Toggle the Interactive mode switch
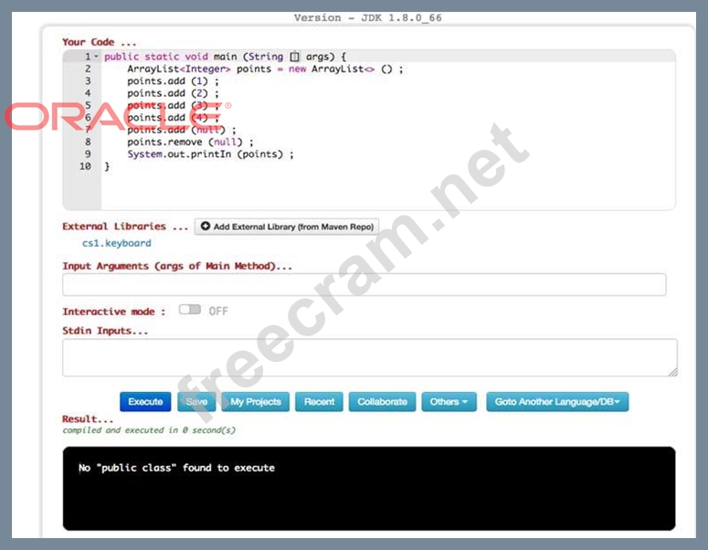708x550 pixels. tap(189, 310)
